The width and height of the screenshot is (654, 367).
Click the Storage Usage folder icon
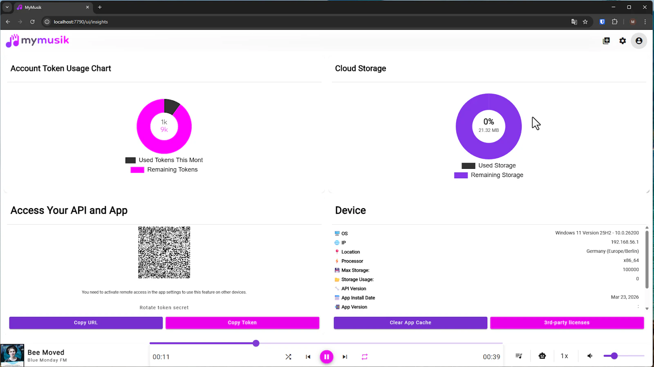(337, 280)
